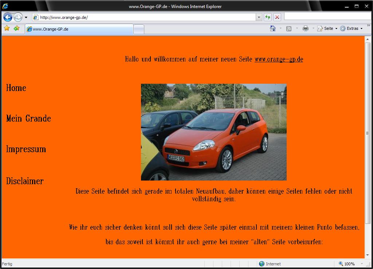The width and height of the screenshot is (373, 269).
Task: Expand the recent pages dropdown arrow
Action: pyautogui.click(x=26, y=17)
